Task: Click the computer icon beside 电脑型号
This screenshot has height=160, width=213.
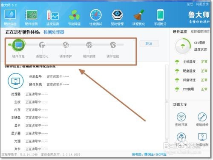Action: pos(16,81)
